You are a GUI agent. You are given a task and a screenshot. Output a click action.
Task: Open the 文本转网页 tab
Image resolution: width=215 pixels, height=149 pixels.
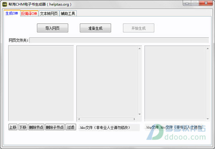pyautogui.click(x=49, y=14)
